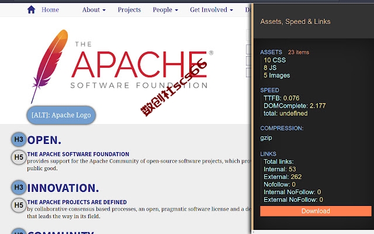Click the Internal: 53 row
This screenshot has width=374, height=234.
(280, 169)
